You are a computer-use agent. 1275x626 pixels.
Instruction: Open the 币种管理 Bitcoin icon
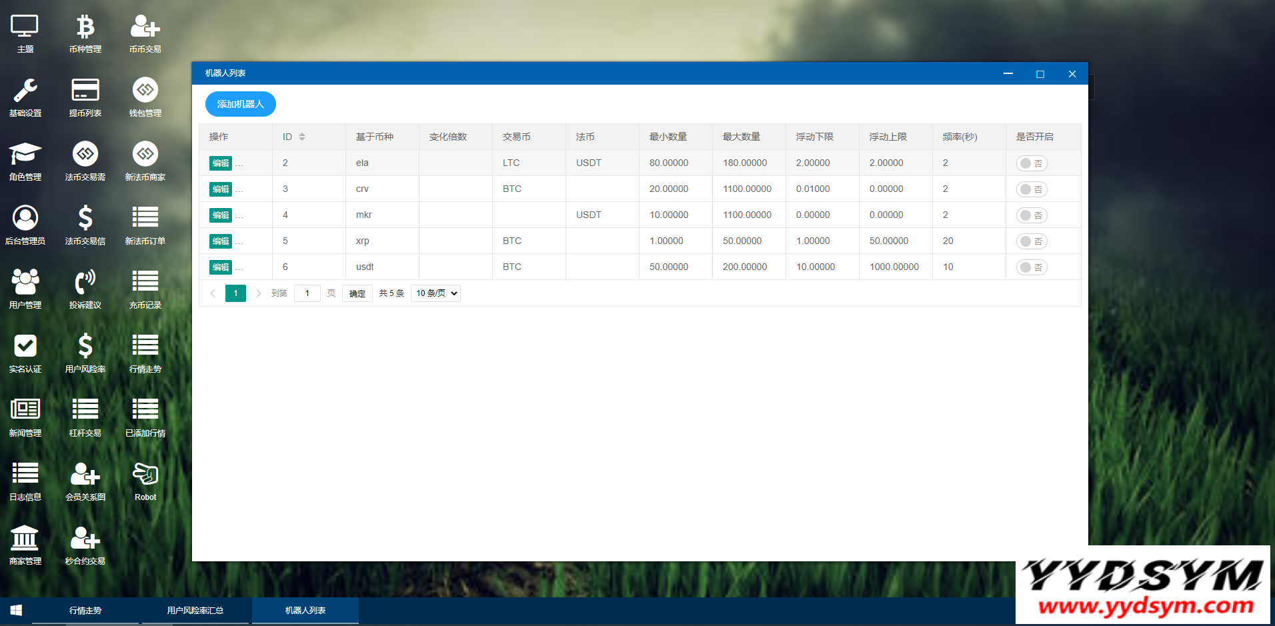(85, 28)
